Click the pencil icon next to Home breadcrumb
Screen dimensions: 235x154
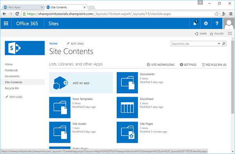(x=68, y=43)
